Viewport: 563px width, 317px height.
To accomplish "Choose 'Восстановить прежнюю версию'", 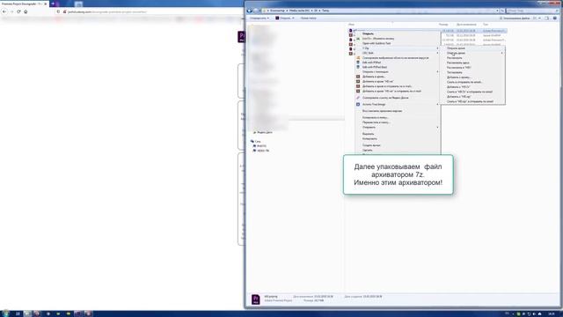I will (x=382, y=111).
